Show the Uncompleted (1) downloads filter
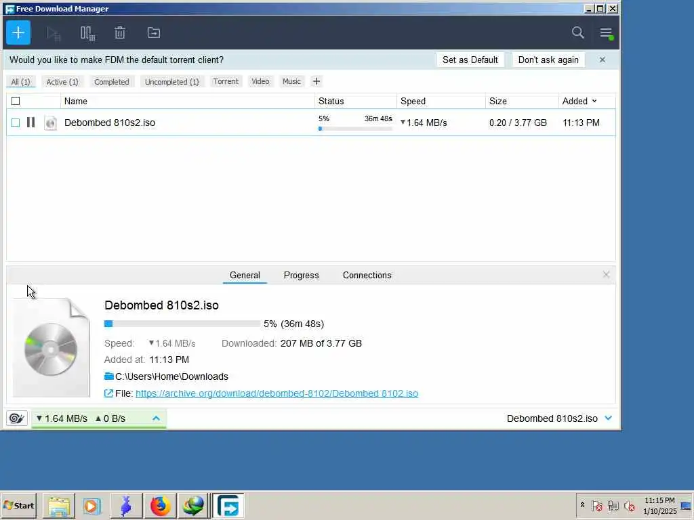 (171, 82)
